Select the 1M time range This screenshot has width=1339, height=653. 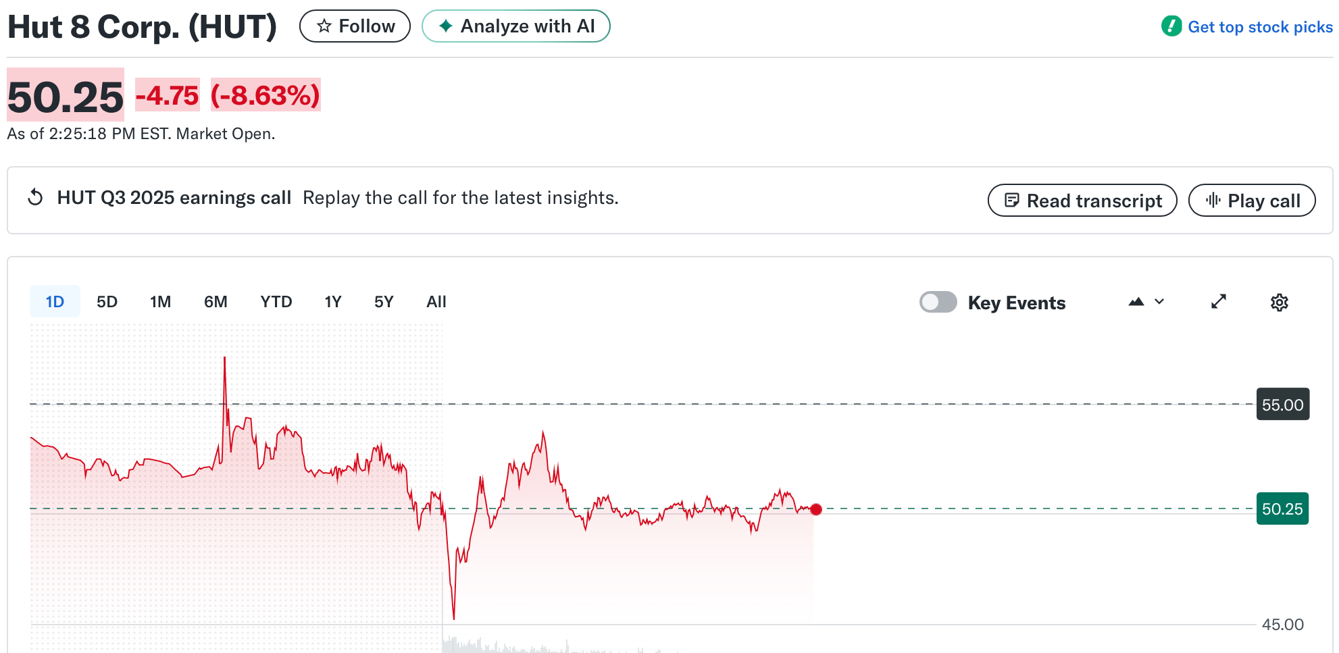(x=160, y=302)
